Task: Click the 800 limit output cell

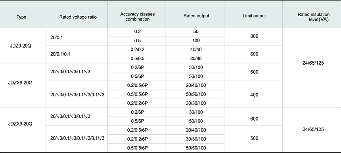Action: coord(254,36)
